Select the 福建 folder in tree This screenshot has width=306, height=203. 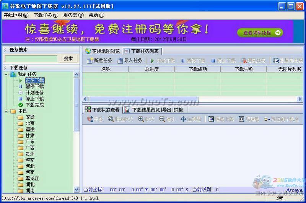click(30, 130)
